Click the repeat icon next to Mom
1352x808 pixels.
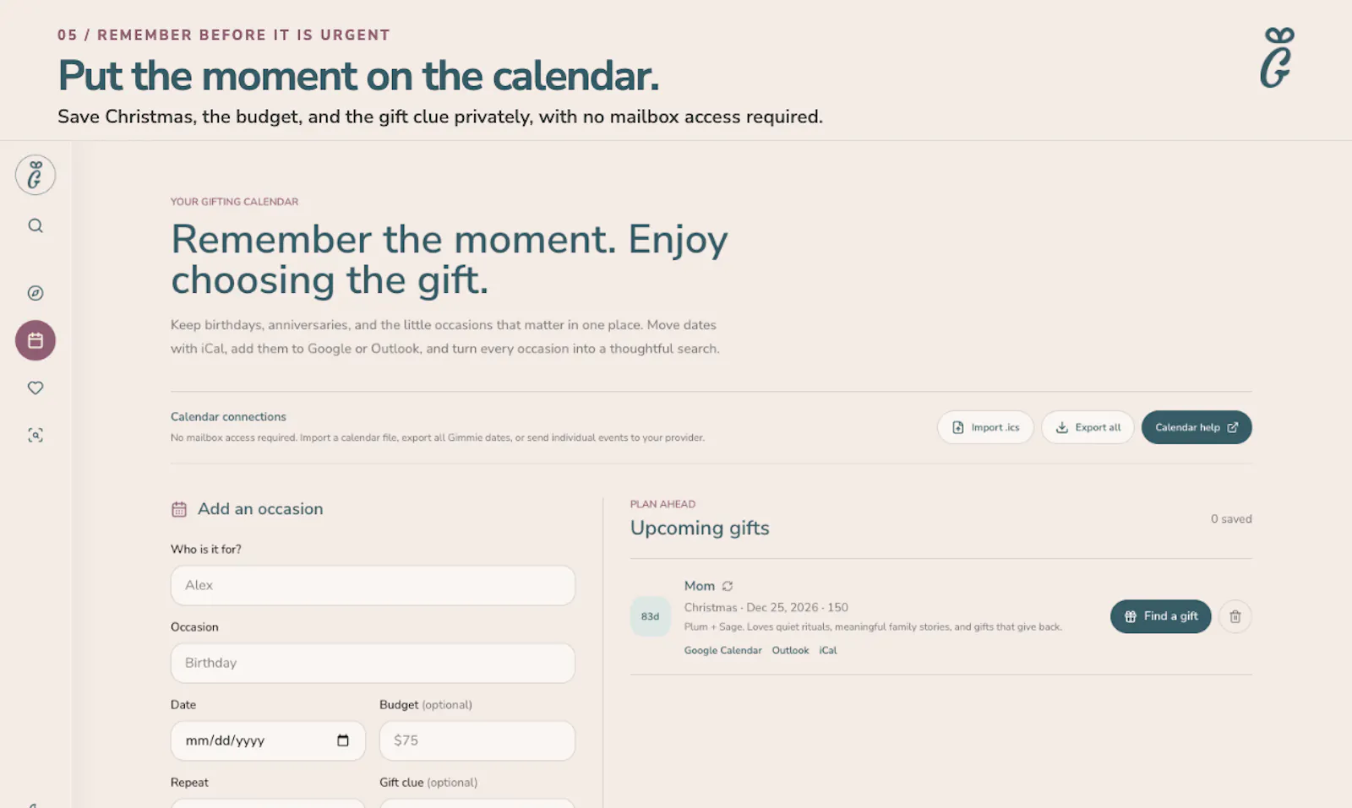728,586
